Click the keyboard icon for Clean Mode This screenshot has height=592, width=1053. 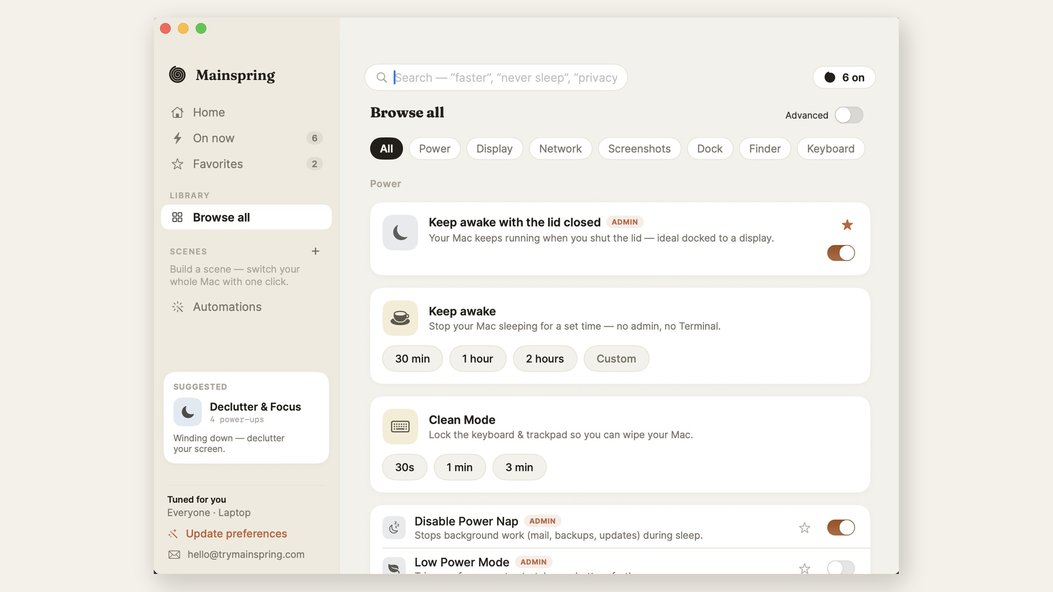pos(400,426)
